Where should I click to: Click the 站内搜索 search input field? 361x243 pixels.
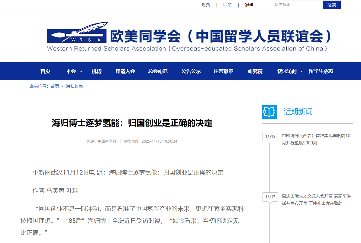coord(298,5)
